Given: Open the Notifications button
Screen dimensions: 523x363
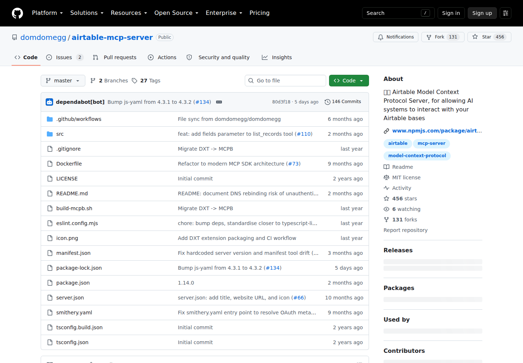Looking at the screenshot, I should pos(396,37).
